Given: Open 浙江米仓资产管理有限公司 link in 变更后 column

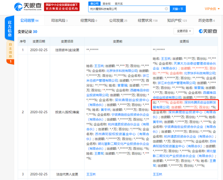Looking at the screenshot, I should point(176,83).
